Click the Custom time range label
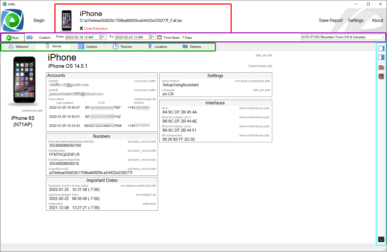This screenshot has height=252, width=387. coord(45,38)
